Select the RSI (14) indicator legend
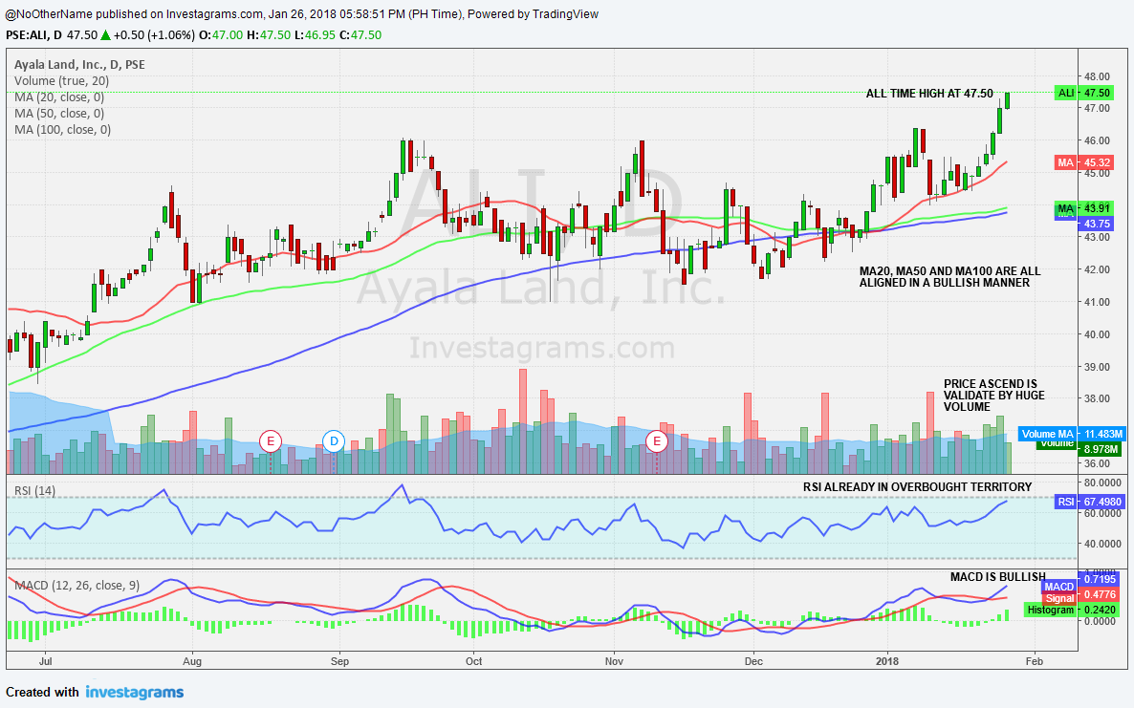Viewport: 1134px width, 708px height. tap(34, 491)
